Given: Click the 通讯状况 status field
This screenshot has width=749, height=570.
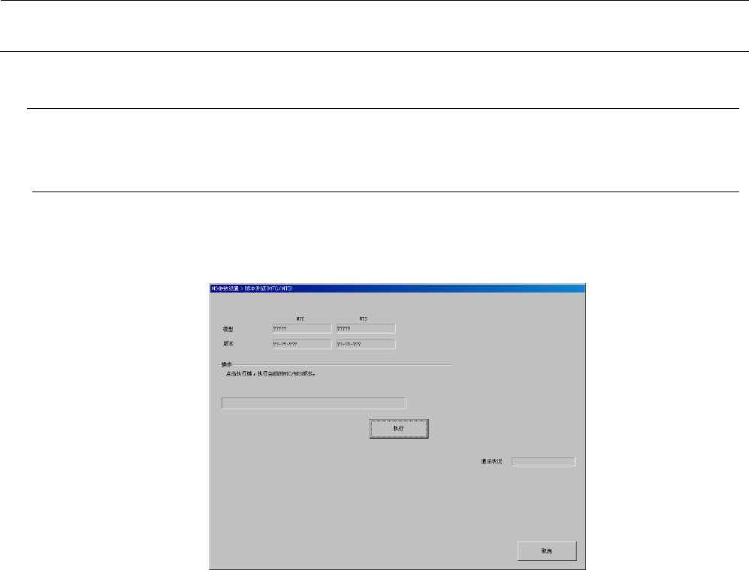Looking at the screenshot, I should coord(544,462).
